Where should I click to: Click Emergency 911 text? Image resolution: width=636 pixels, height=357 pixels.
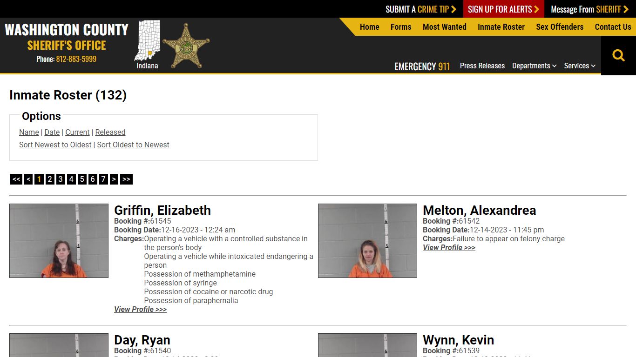tap(422, 66)
